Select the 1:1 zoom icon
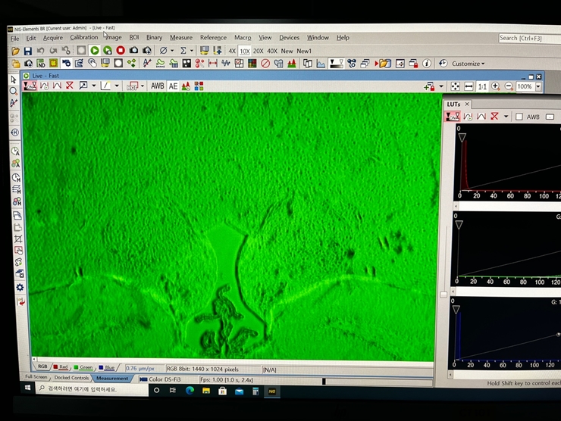The width and height of the screenshot is (561, 421). (482, 86)
